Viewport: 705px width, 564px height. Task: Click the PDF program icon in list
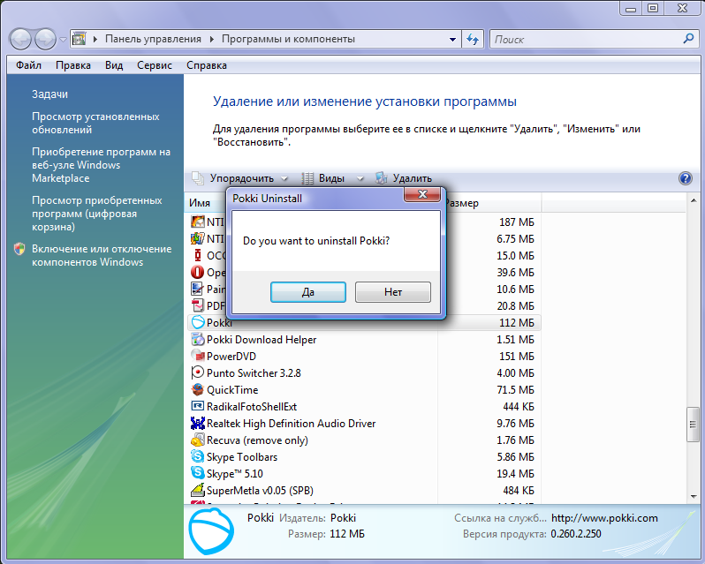[x=197, y=305]
